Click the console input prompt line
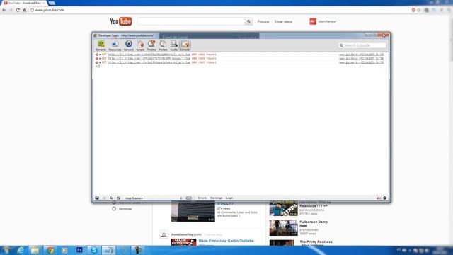The image size is (453, 255). point(241,67)
